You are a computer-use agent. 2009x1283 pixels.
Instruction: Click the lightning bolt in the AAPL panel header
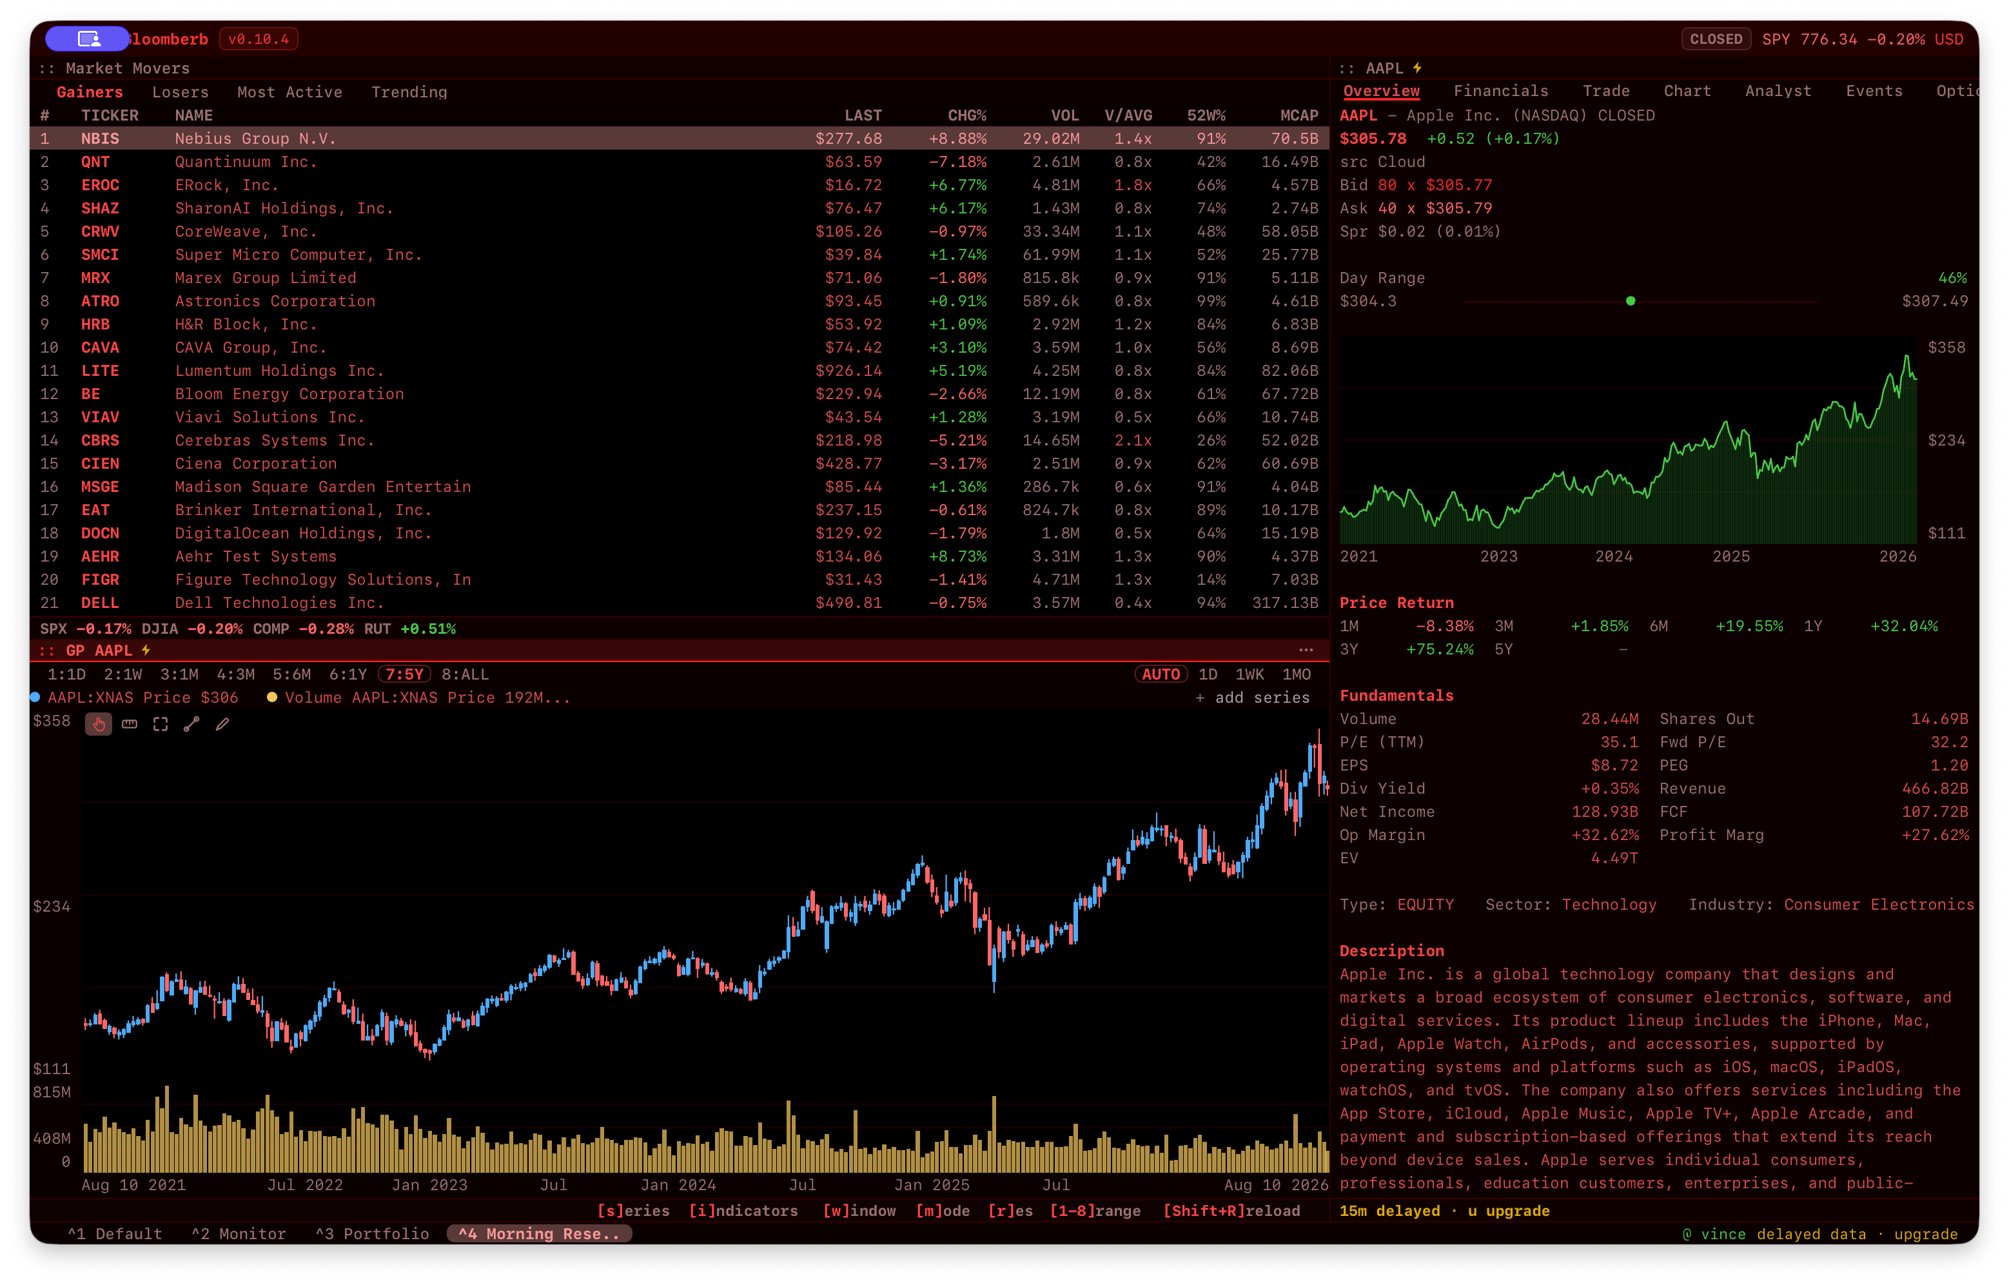click(x=1416, y=68)
